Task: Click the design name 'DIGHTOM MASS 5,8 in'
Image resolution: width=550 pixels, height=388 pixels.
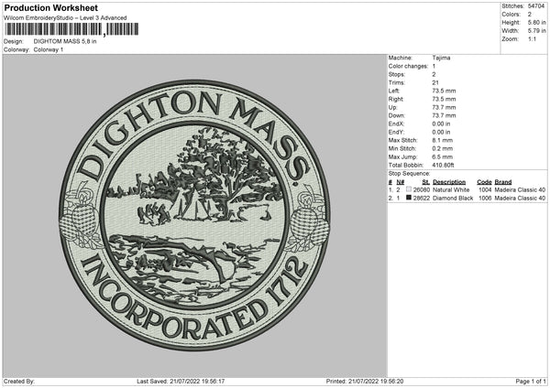Action: click(x=65, y=41)
